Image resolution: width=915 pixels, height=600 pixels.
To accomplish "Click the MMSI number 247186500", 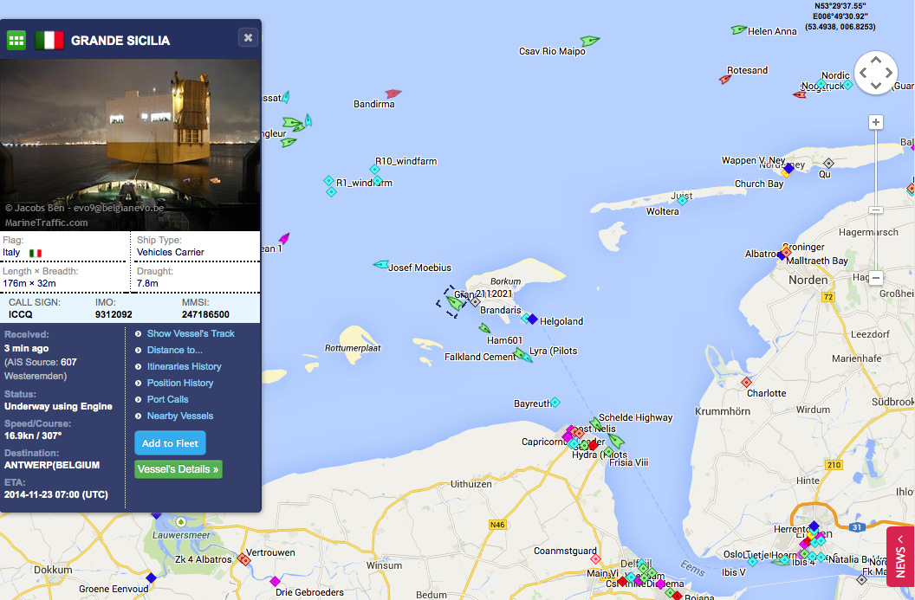I will (x=205, y=314).
